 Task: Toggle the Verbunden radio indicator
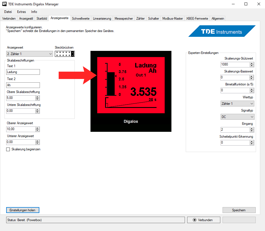pos(194,220)
